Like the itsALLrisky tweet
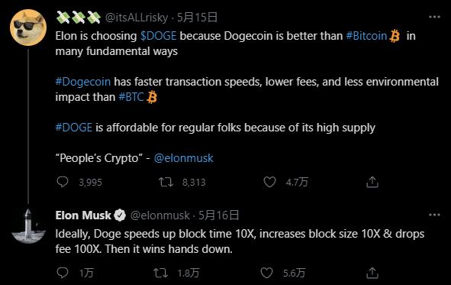 tap(269, 182)
